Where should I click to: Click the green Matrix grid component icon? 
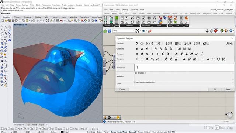tap(117, 18)
